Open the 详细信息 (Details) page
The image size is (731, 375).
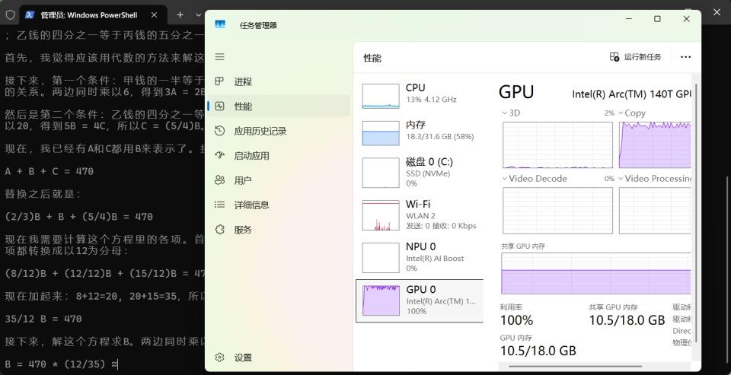coord(279,205)
